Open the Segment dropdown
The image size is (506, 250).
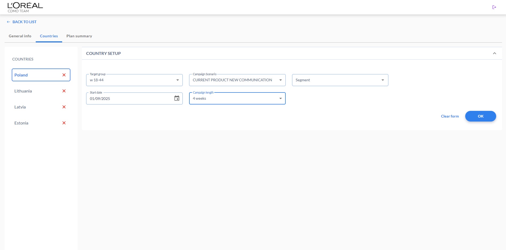pos(340,80)
